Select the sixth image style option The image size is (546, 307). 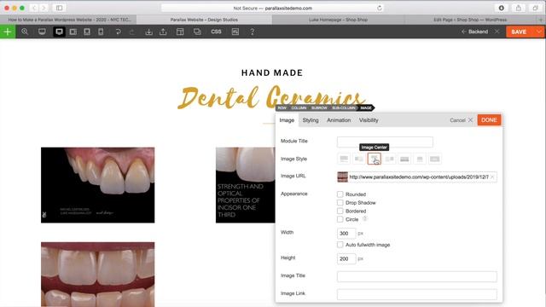pyautogui.click(x=420, y=159)
